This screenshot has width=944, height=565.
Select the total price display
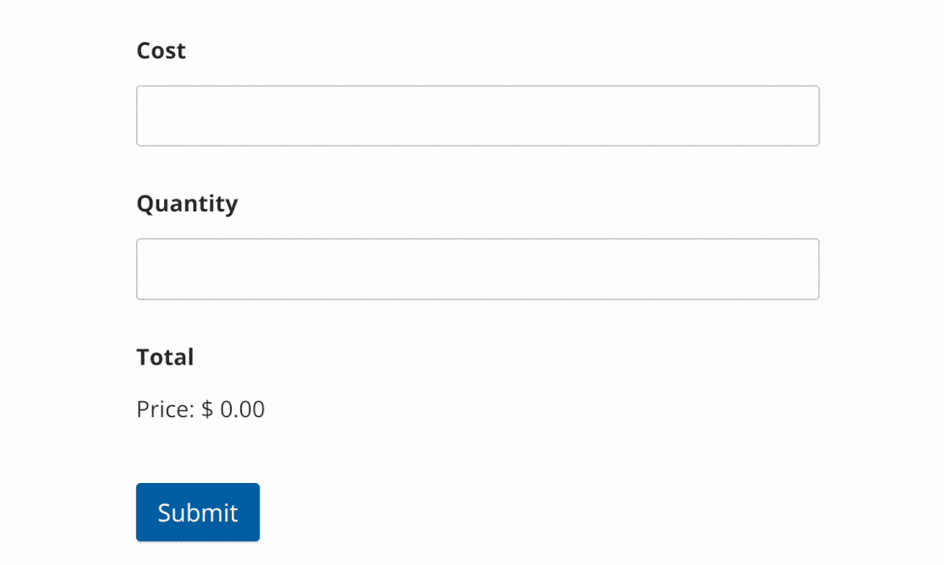(x=200, y=409)
